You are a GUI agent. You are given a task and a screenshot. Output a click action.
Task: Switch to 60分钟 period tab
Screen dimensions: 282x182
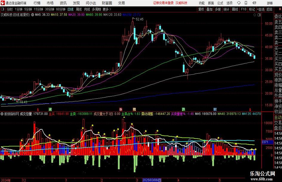tap(61, 9)
